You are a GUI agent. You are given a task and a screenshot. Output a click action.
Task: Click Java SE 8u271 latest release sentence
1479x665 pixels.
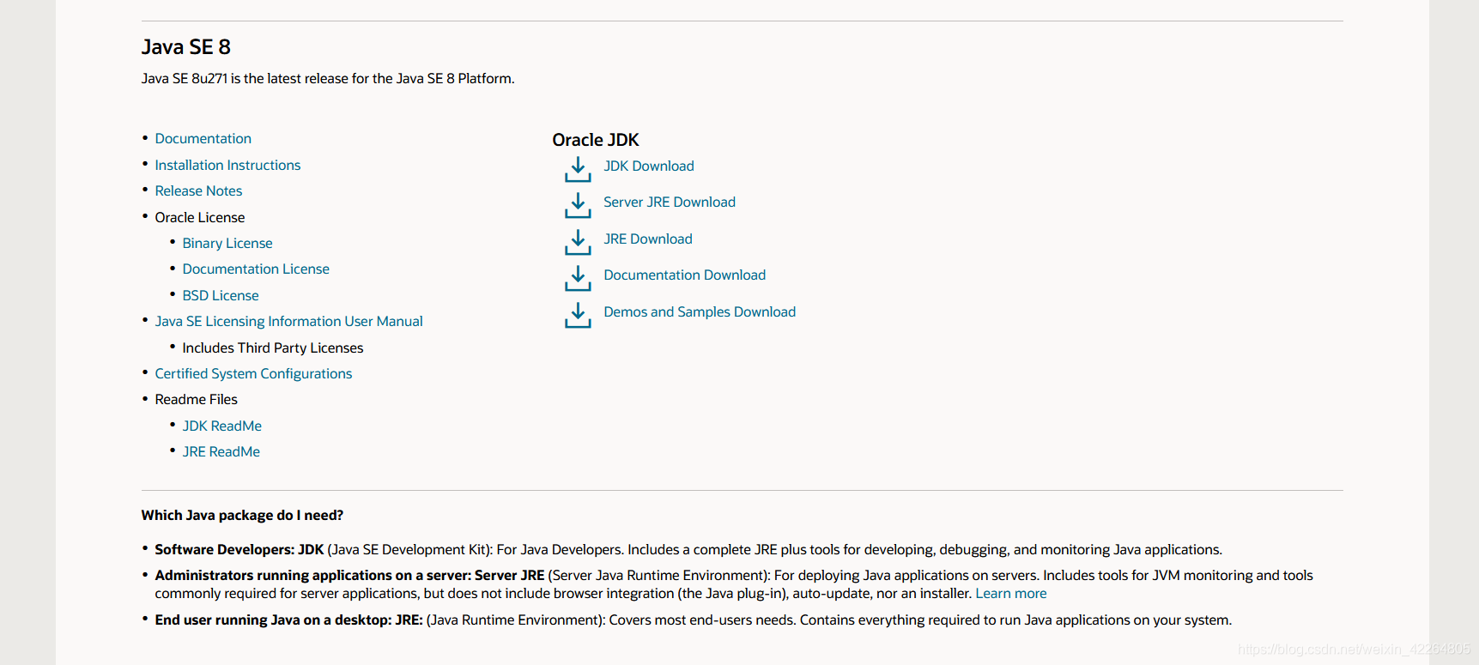coord(328,78)
